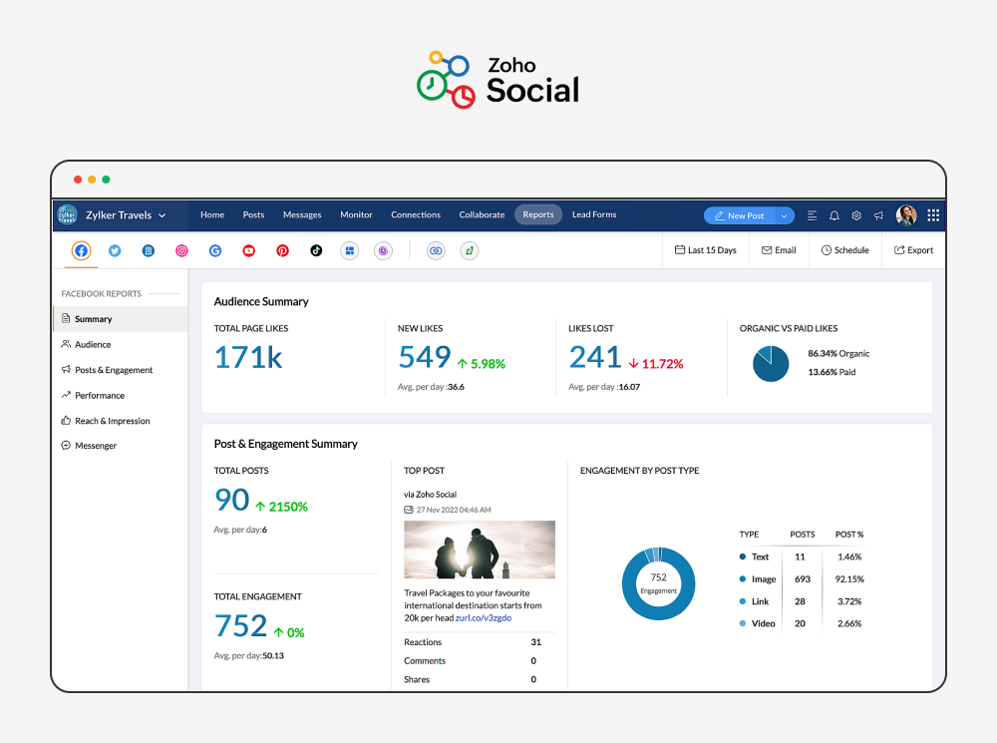Open the blue grid dashboard report icon
Viewport: 997px width, 743px height.
(350, 250)
